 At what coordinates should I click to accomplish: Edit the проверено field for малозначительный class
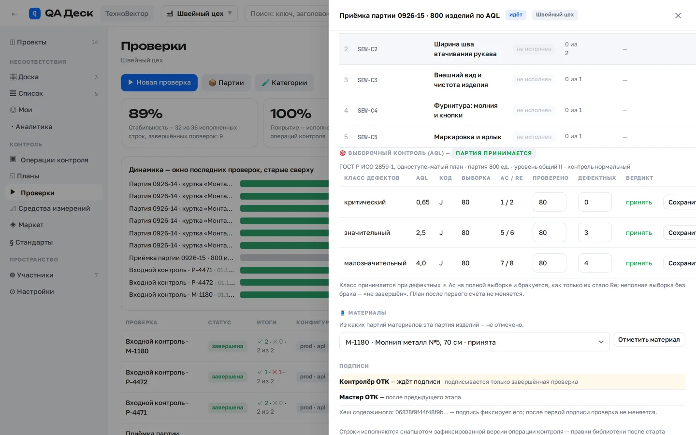(x=549, y=263)
